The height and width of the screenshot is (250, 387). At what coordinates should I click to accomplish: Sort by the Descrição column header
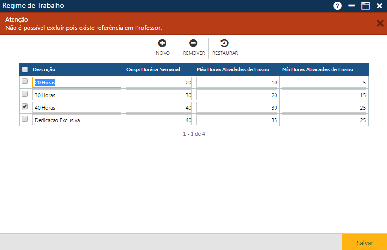44,69
